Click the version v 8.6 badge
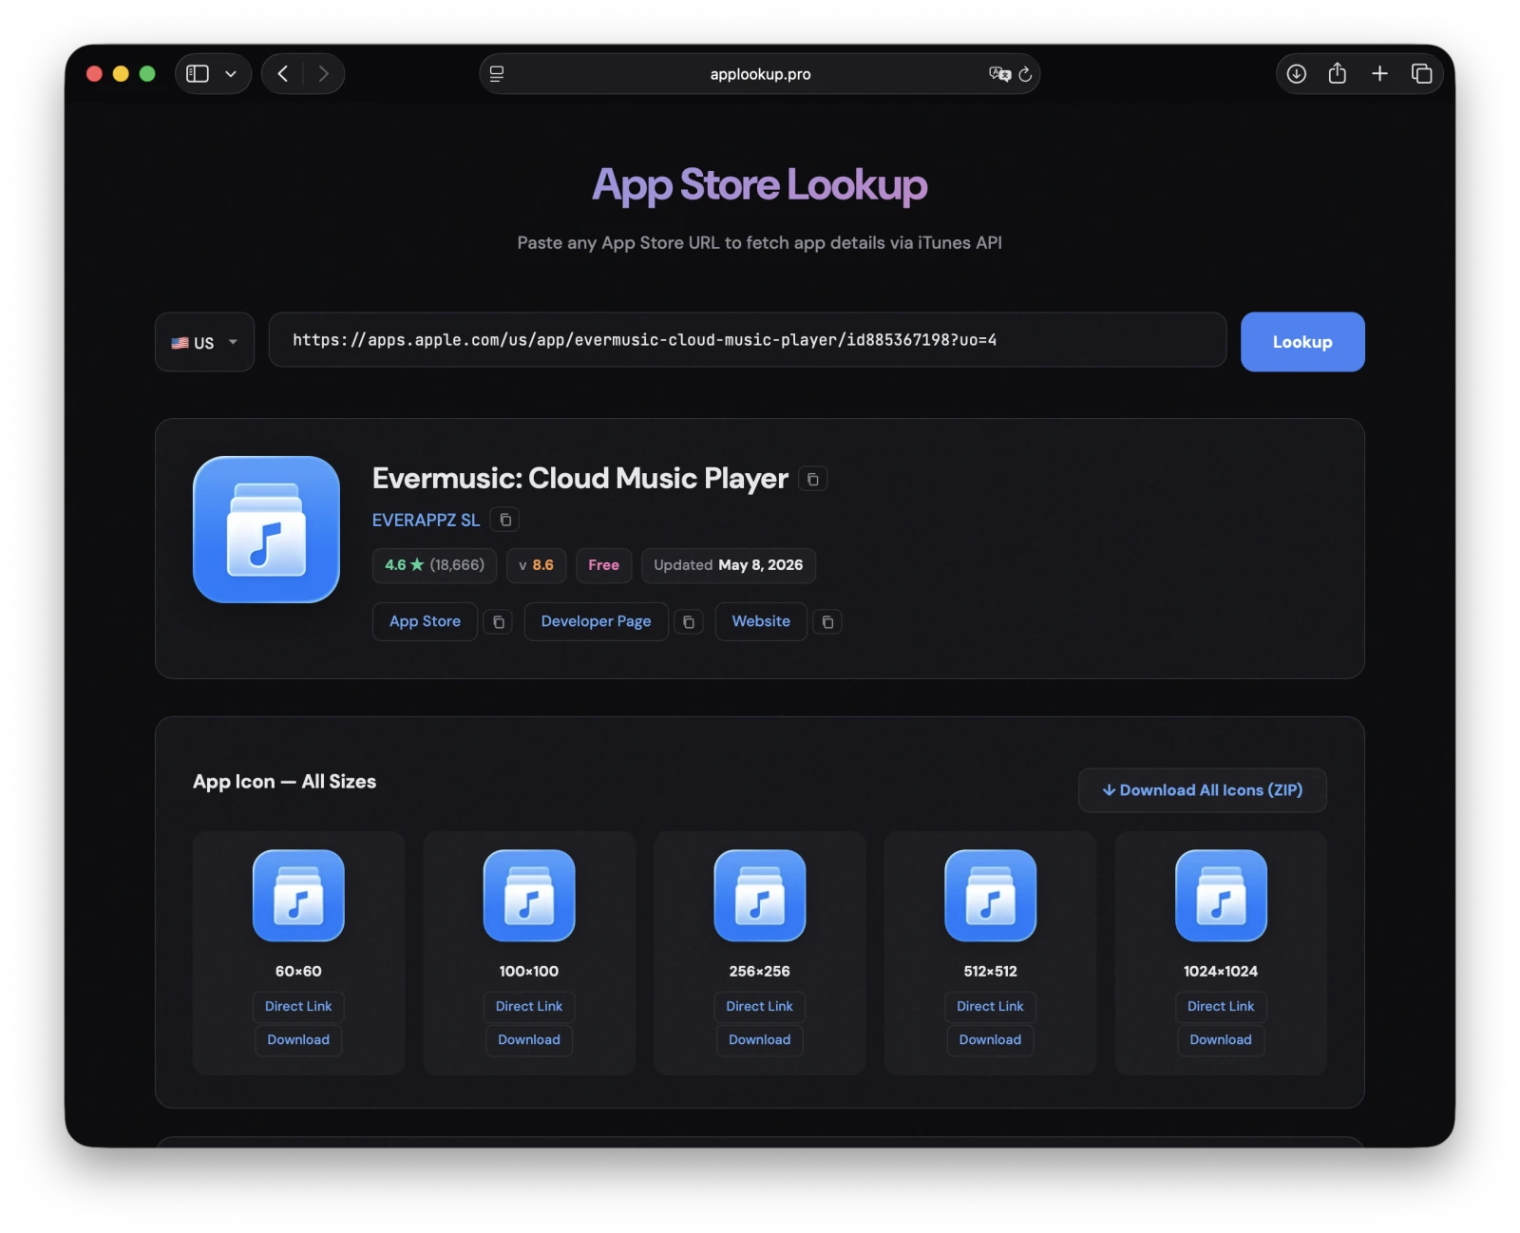The image size is (1520, 1233). click(x=536, y=565)
